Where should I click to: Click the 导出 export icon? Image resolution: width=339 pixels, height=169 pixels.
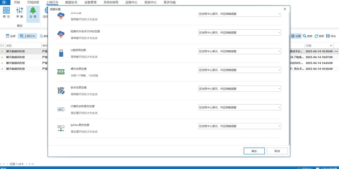pyautogui.click(x=328, y=36)
